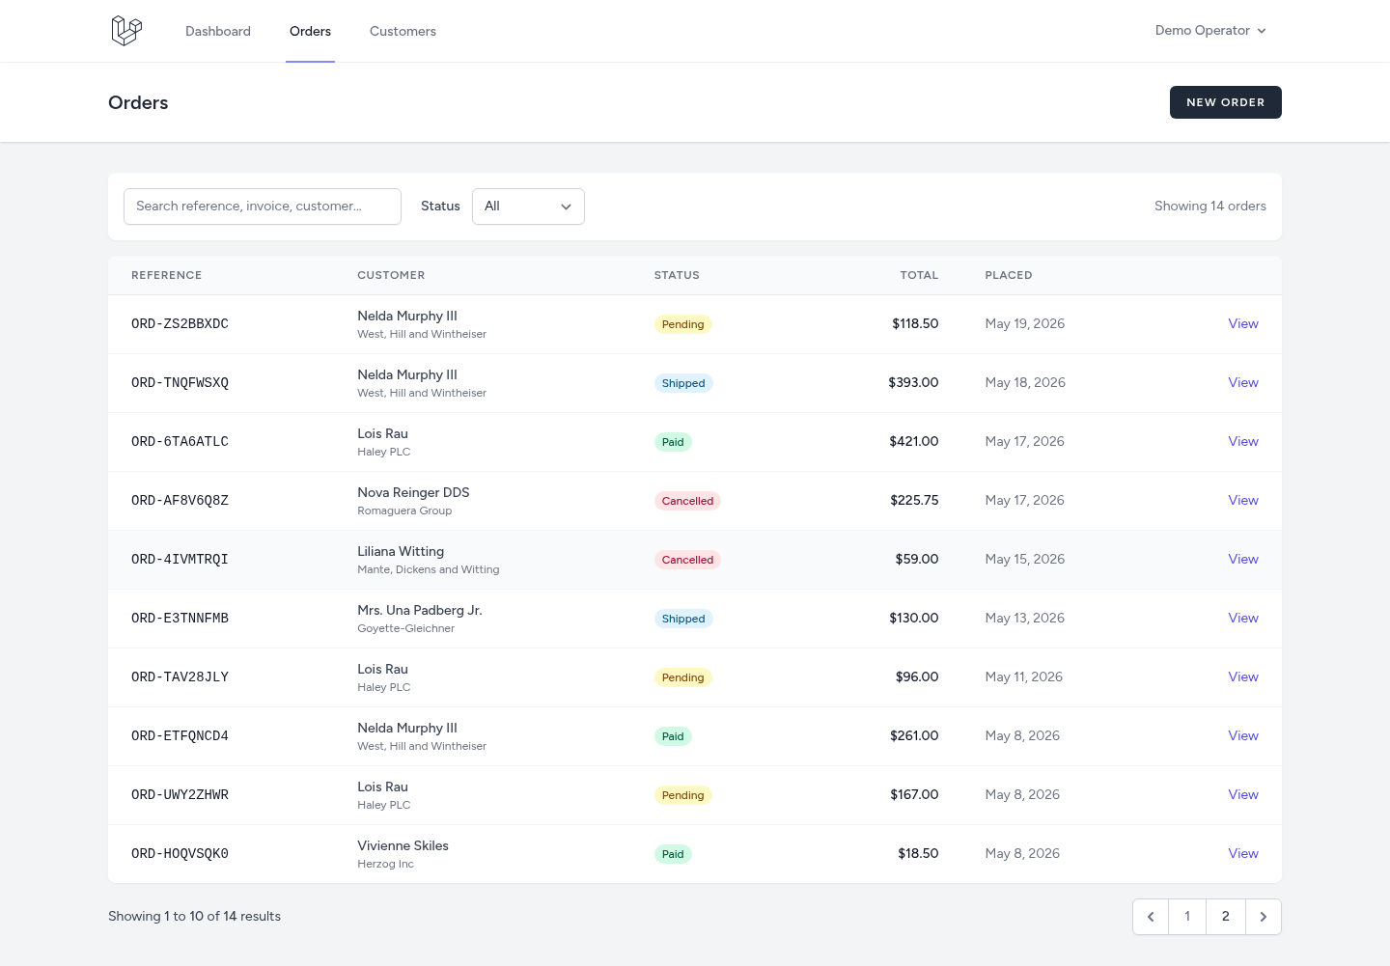Go to pagination page 2
Screen dimensions: 1390x966
pos(1226,917)
